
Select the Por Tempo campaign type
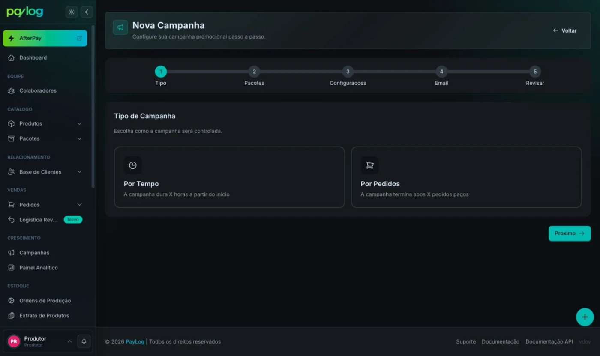[x=229, y=177]
